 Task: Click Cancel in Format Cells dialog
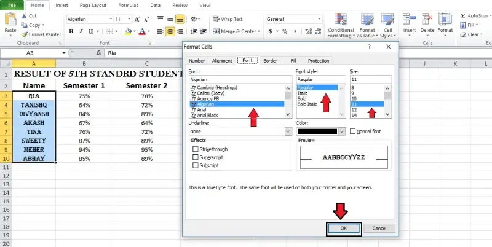[379, 229]
